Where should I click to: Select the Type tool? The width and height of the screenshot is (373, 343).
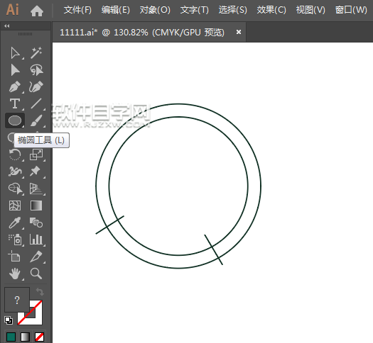click(x=15, y=103)
